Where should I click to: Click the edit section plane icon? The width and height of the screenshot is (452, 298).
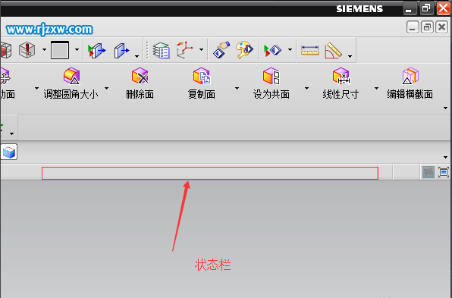tap(121, 51)
